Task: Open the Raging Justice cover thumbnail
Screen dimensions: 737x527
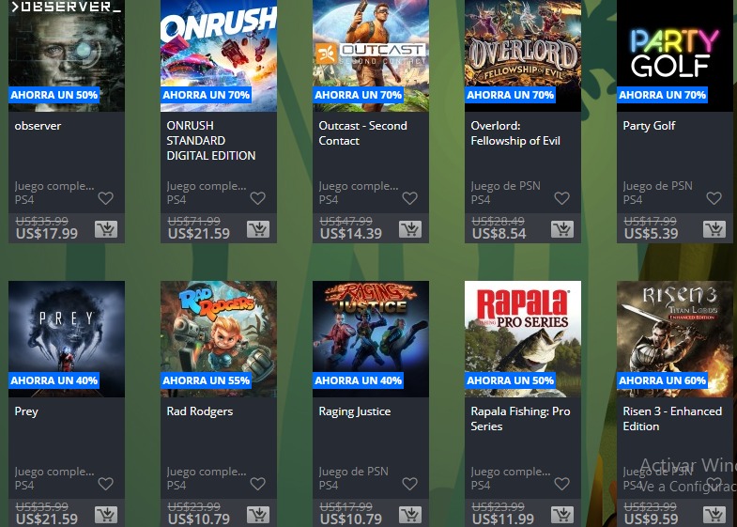Action: (x=371, y=339)
